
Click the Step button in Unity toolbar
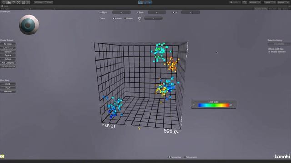pos(150,2)
